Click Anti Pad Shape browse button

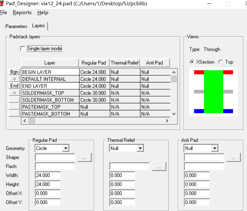pyautogui.click(x=234, y=157)
